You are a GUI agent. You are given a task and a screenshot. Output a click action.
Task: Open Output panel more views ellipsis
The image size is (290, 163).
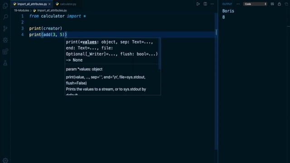click(238, 4)
